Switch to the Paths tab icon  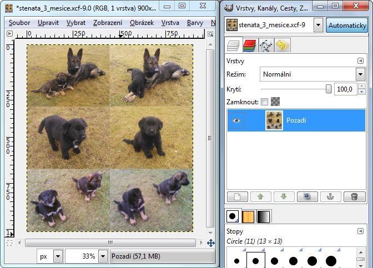coord(266,45)
